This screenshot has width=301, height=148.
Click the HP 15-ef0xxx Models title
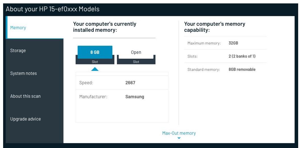pyautogui.click(x=52, y=9)
